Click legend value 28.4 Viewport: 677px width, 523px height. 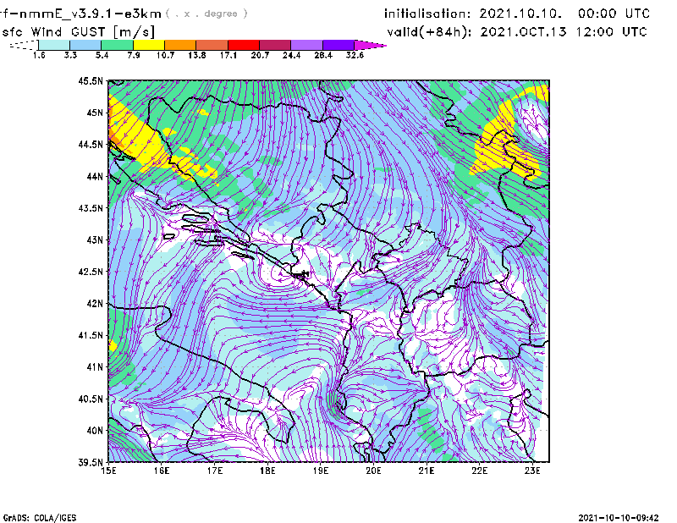323,55
